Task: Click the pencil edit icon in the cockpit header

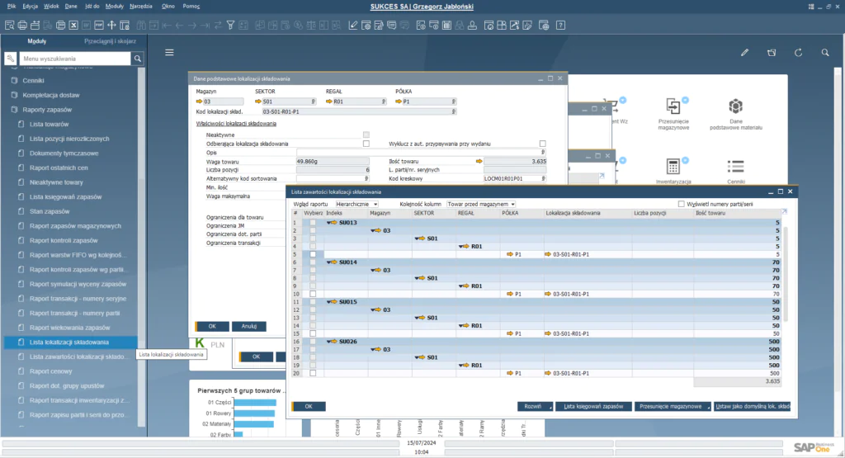Action: tap(744, 53)
